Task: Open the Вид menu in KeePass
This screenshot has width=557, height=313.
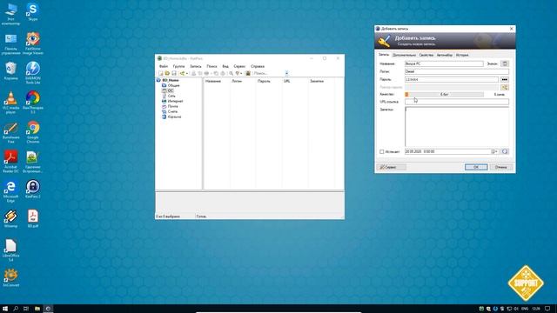Action: click(x=225, y=66)
